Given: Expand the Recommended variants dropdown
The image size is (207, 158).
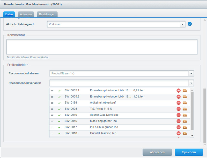Looking at the screenshot, I should (x=191, y=83).
